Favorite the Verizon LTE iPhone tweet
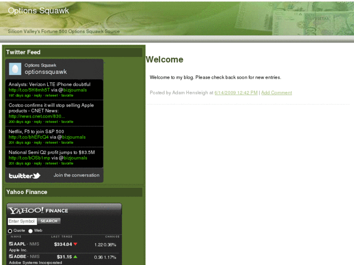This screenshot has width=354, height=265. pos(67,95)
